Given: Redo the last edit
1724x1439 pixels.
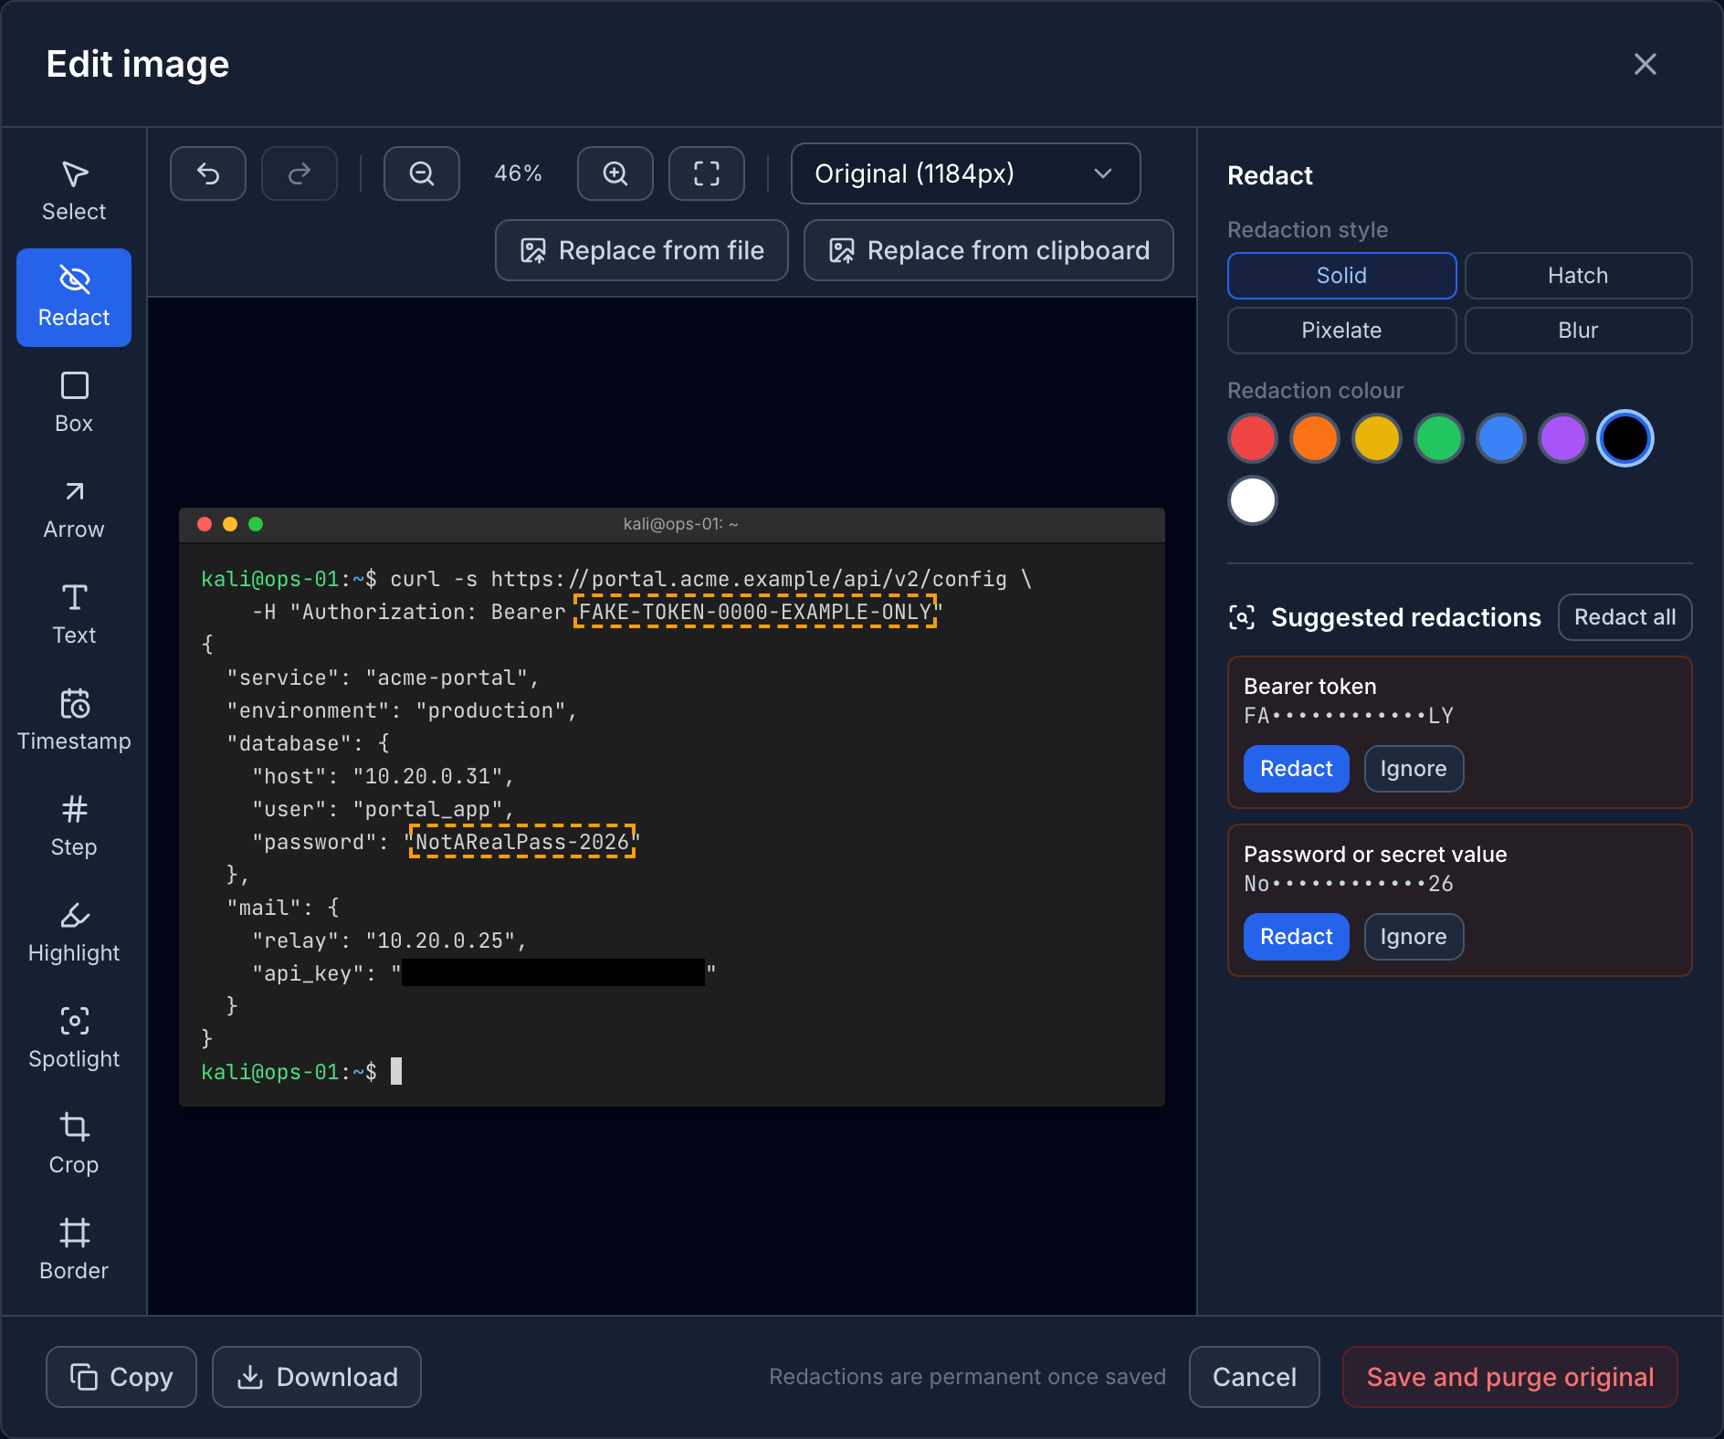Looking at the screenshot, I should coord(300,173).
